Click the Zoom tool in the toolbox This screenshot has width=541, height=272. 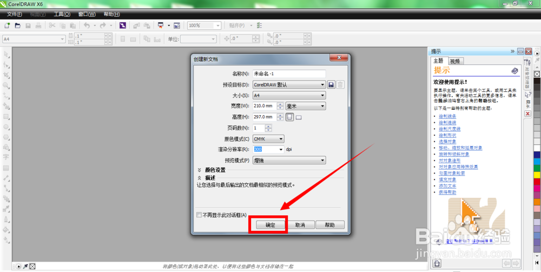(x=6, y=85)
